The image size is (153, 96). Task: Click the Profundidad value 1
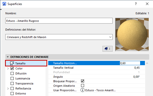coord(139,72)
